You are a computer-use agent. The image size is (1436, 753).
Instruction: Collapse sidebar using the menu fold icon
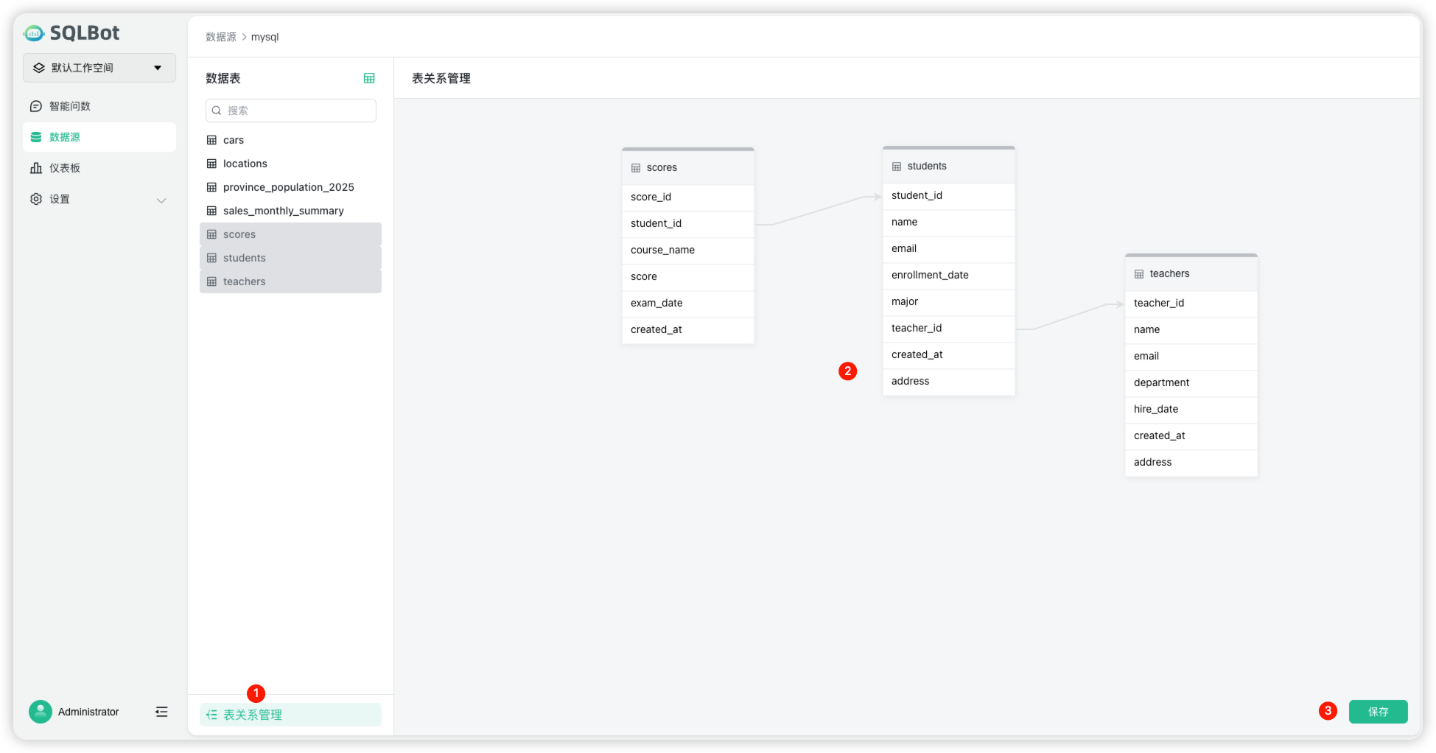161,712
